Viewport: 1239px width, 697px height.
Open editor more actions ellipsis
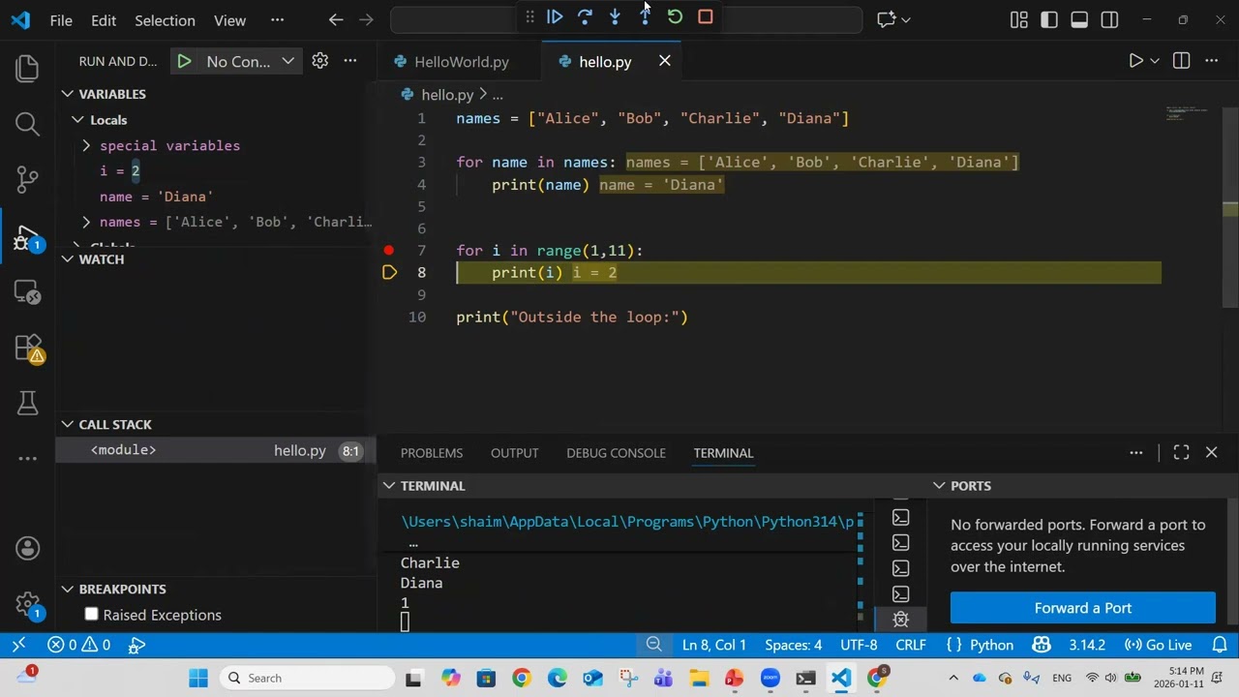1211,61
